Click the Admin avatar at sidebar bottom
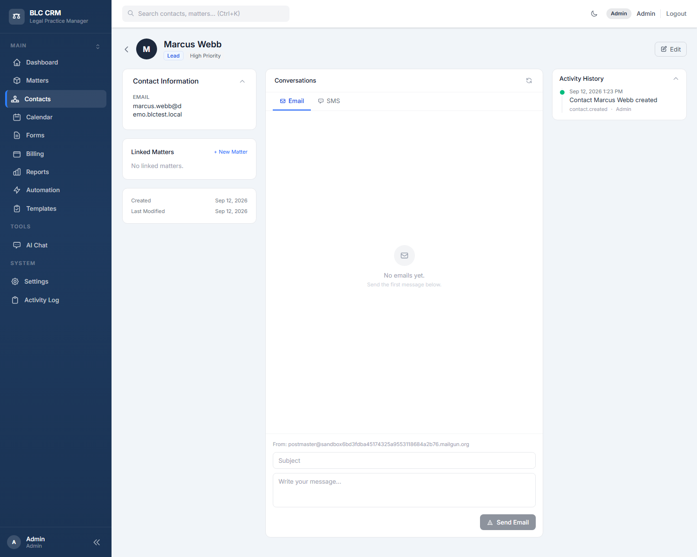Image resolution: width=697 pixels, height=557 pixels. (14, 542)
